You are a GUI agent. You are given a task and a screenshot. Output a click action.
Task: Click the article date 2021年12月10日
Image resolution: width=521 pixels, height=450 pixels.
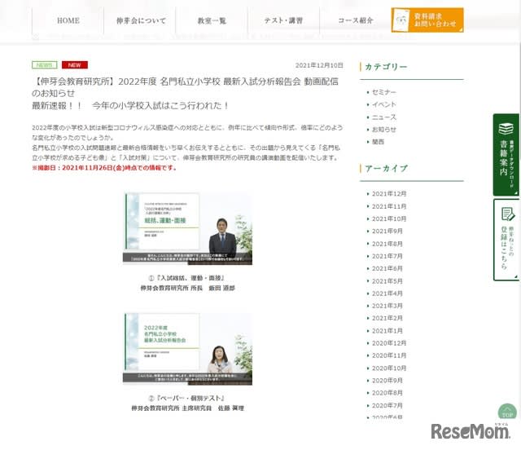(x=319, y=65)
